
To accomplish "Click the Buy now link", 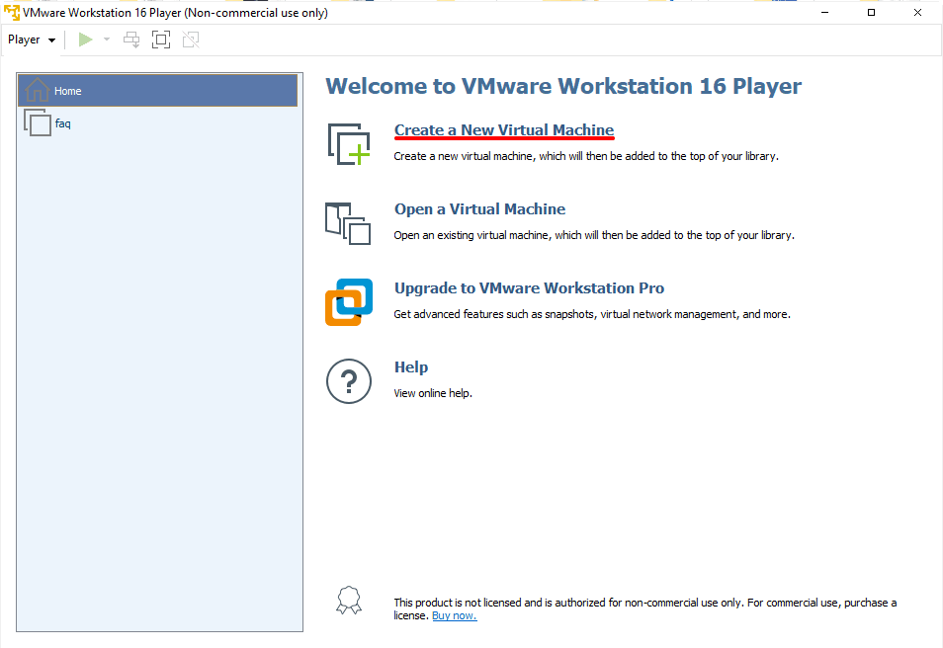I will (454, 615).
